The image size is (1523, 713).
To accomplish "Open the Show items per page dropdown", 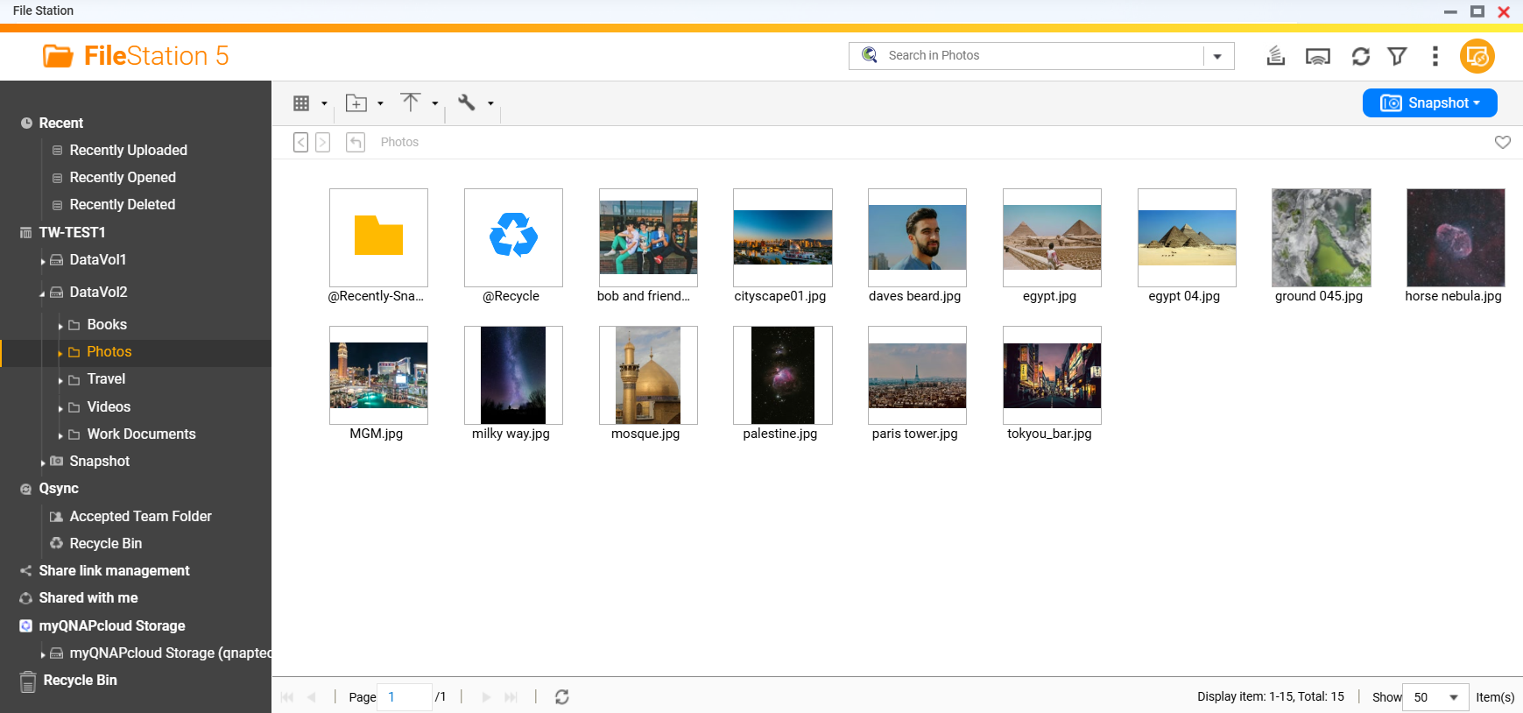I will (x=1435, y=697).
